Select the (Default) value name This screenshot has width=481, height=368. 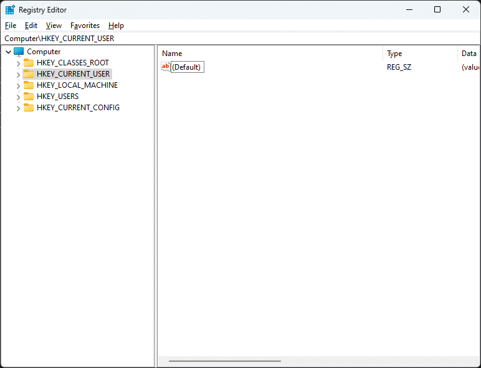(x=186, y=67)
